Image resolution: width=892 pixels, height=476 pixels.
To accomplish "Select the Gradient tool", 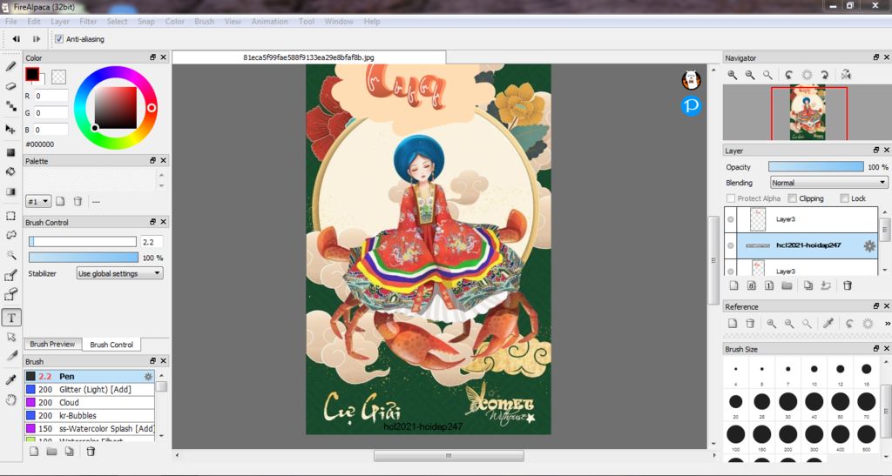I will pos(10,191).
